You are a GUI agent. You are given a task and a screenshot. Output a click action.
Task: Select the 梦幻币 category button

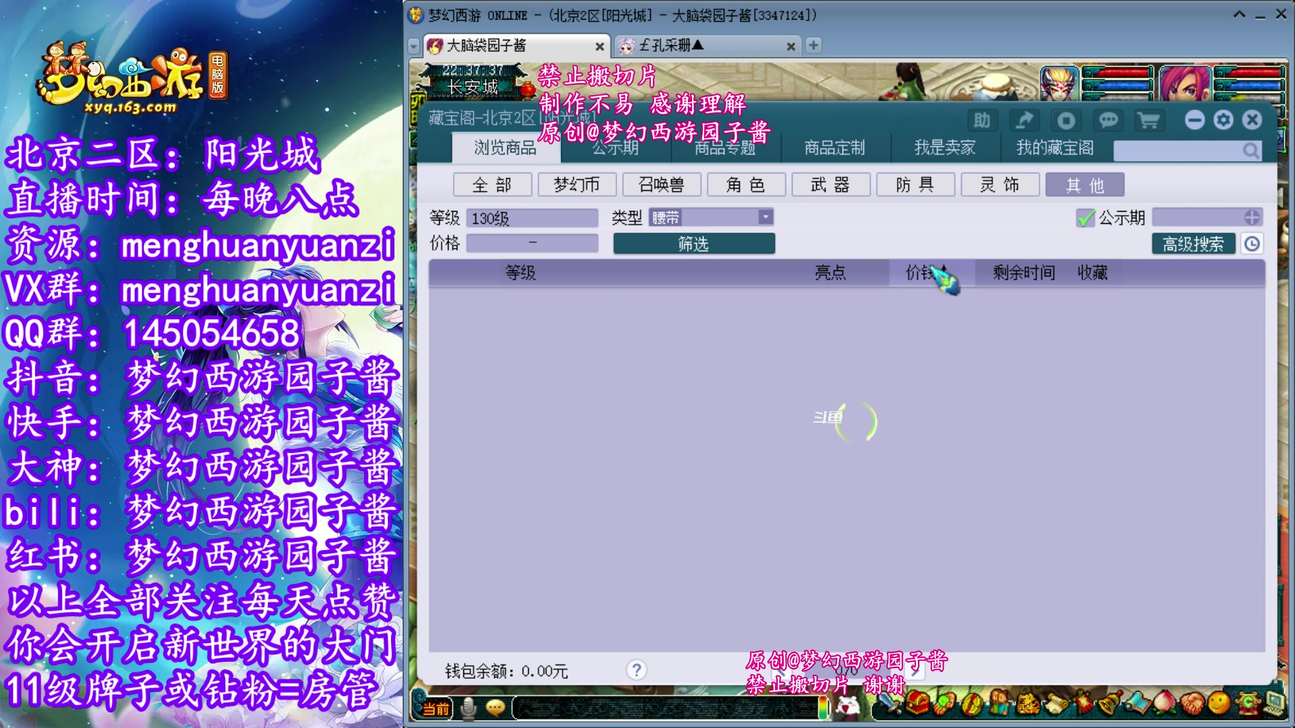pyautogui.click(x=577, y=185)
